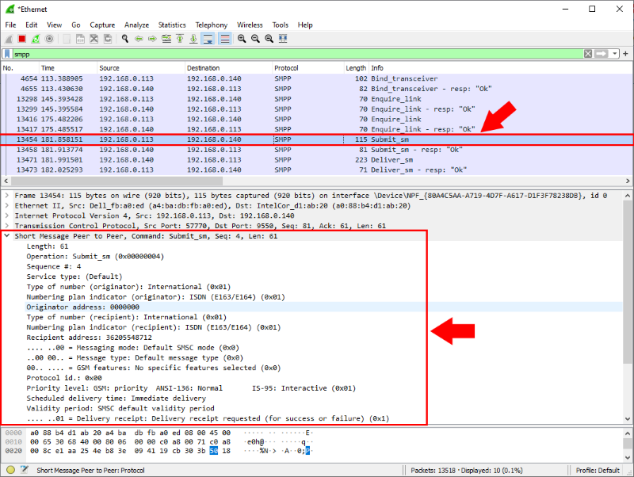
Task: Expand Transmission Control Protocol node
Action: [7, 226]
